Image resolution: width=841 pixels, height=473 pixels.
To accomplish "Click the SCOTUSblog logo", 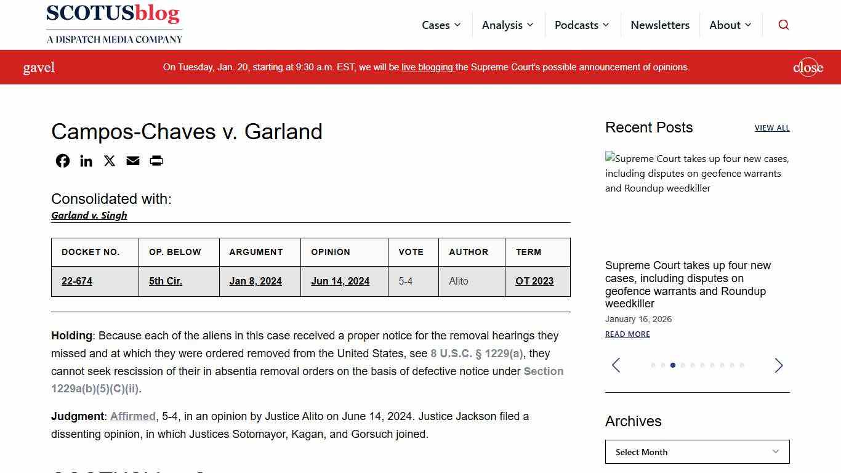I will click(114, 23).
